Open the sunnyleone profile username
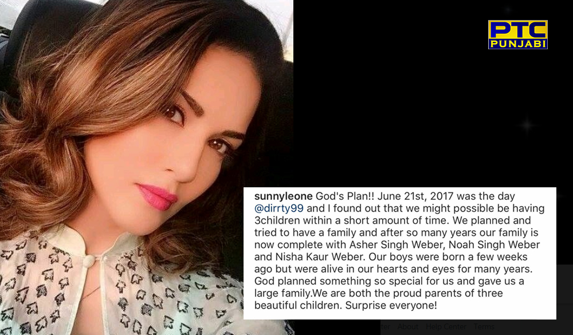 [x=283, y=196]
